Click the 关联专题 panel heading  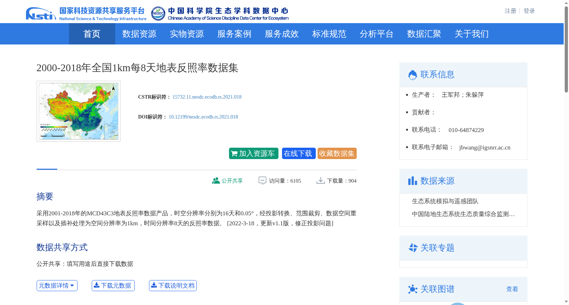[x=437, y=248]
